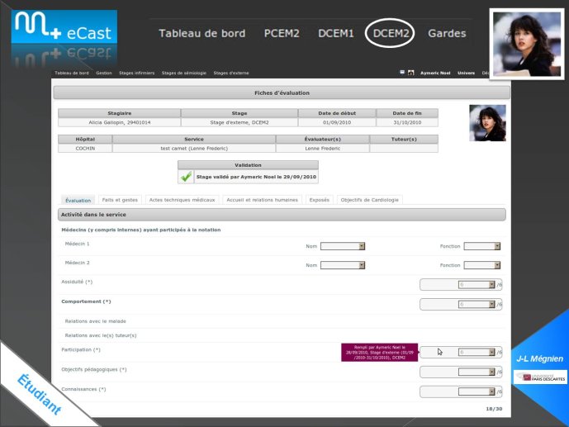569x427 pixels.
Task: Open the Assiduité score dropdown
Action: point(477,285)
